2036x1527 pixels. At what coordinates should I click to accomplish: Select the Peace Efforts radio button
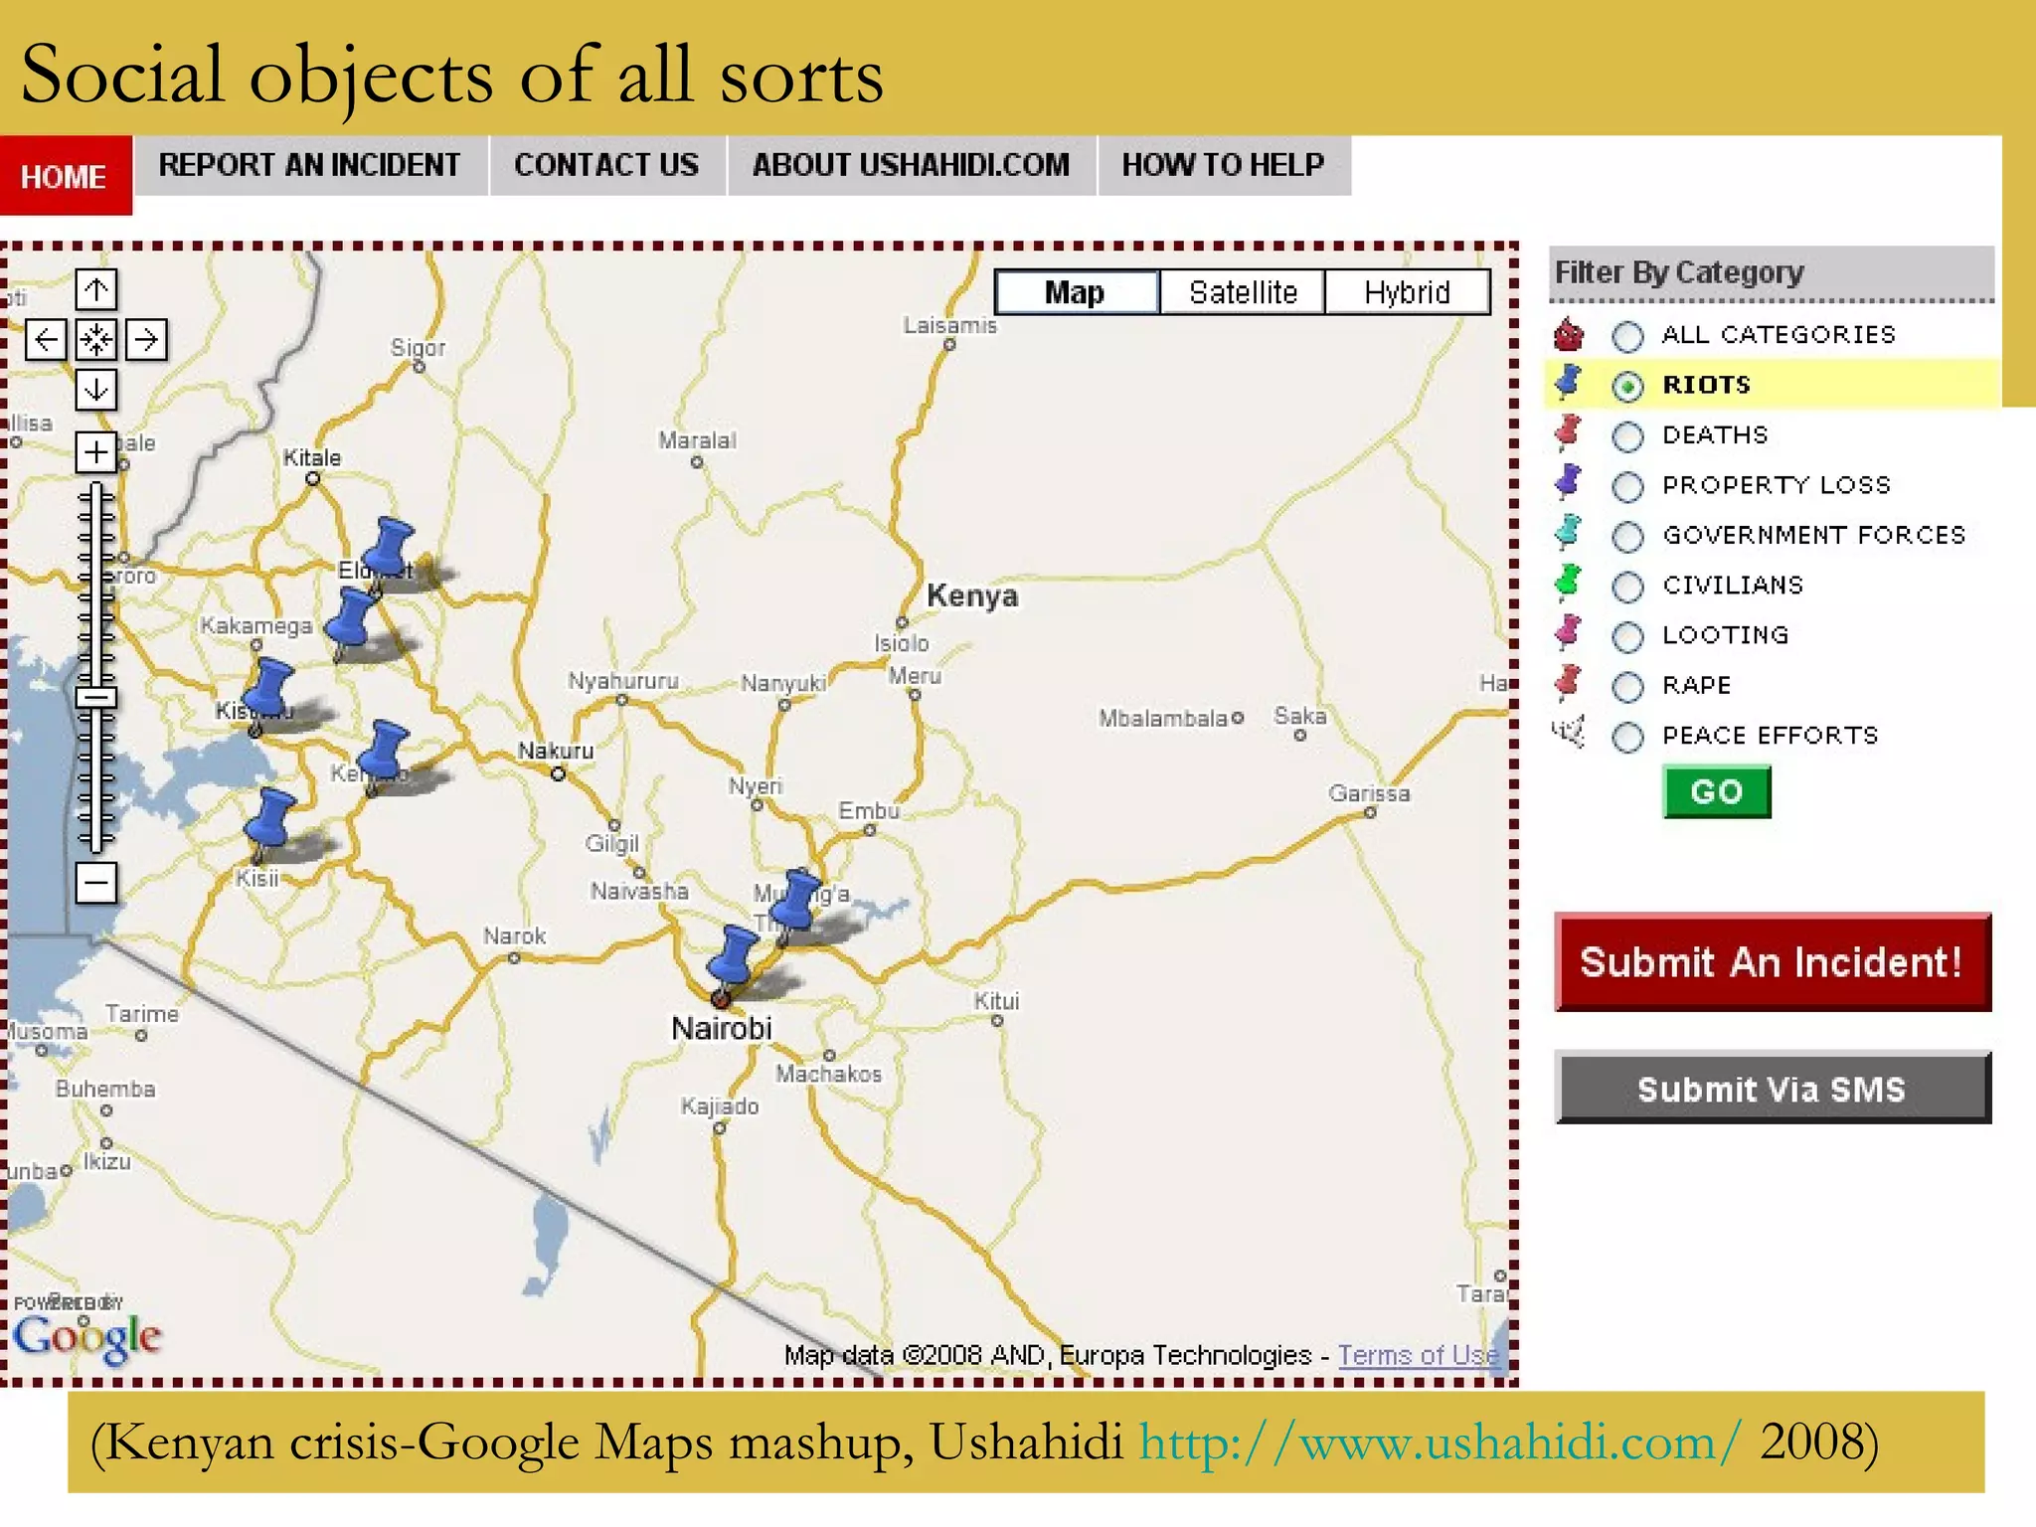pyautogui.click(x=1627, y=738)
